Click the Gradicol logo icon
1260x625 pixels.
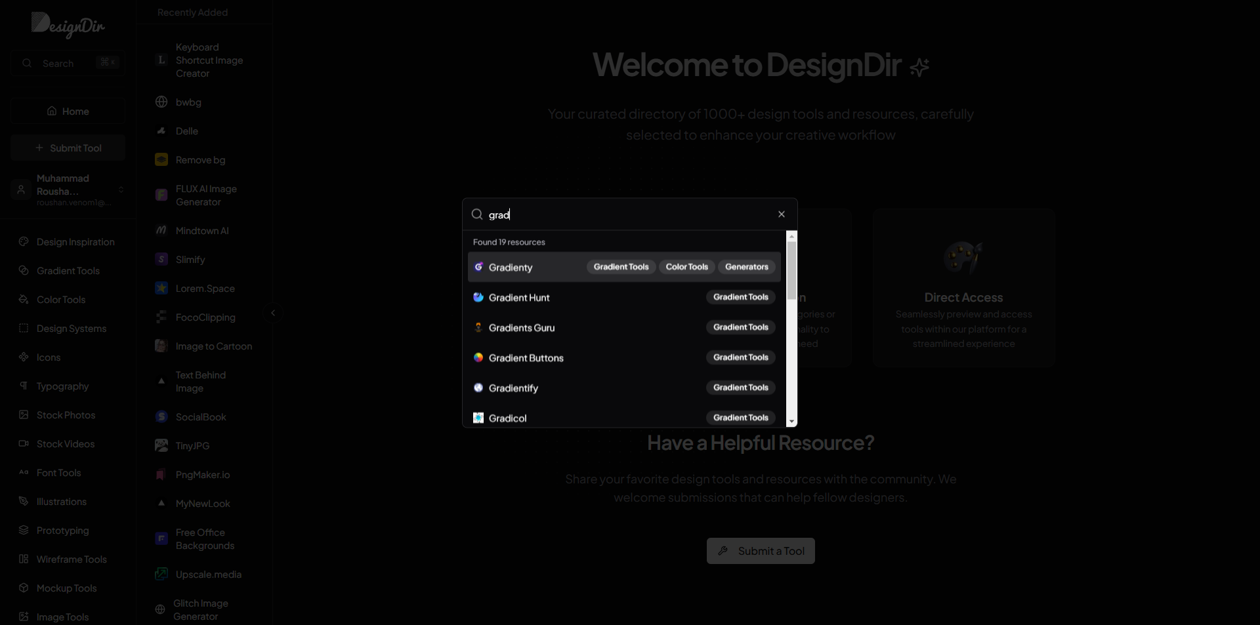click(x=478, y=418)
